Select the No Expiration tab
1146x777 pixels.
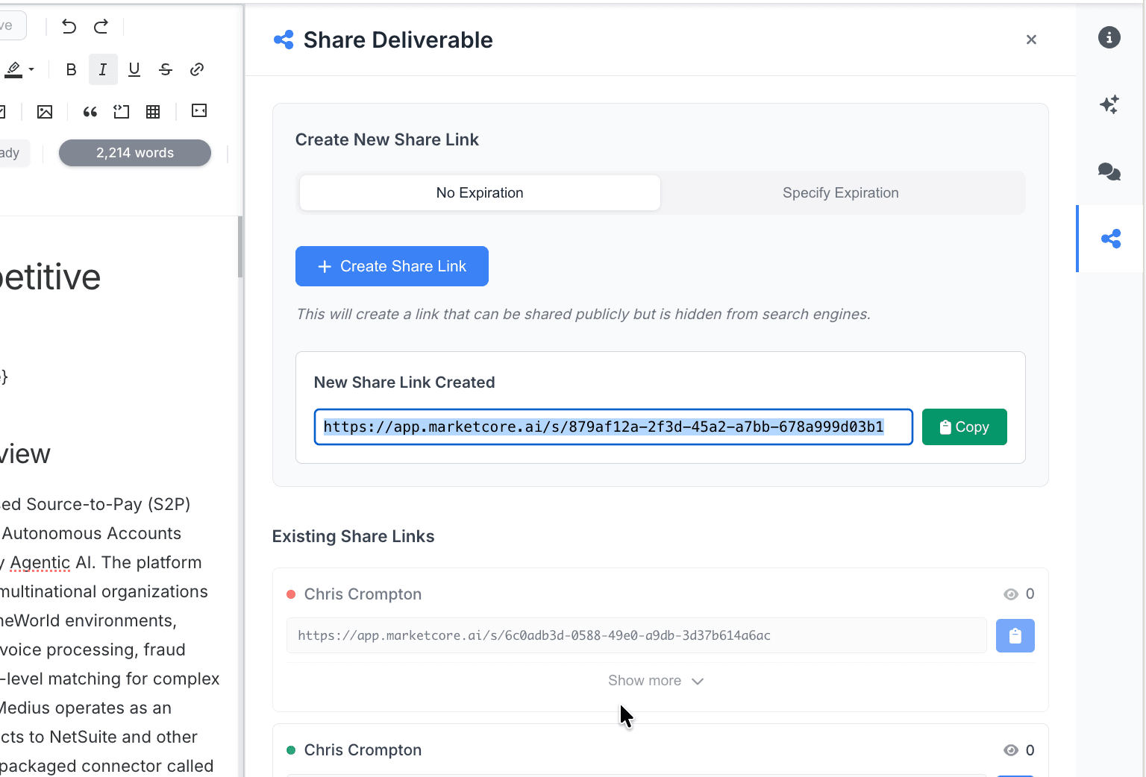point(480,192)
